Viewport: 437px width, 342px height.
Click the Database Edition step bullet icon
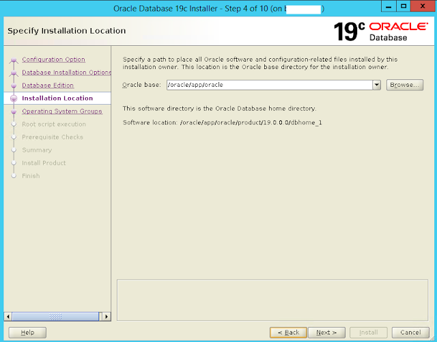14,85
